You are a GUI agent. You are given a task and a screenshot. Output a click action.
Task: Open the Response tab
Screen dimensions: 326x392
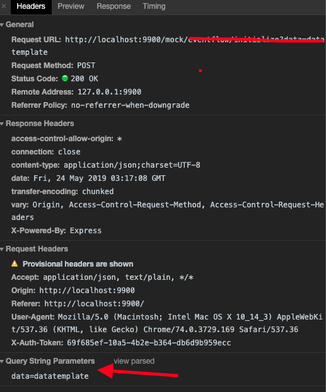point(114,6)
